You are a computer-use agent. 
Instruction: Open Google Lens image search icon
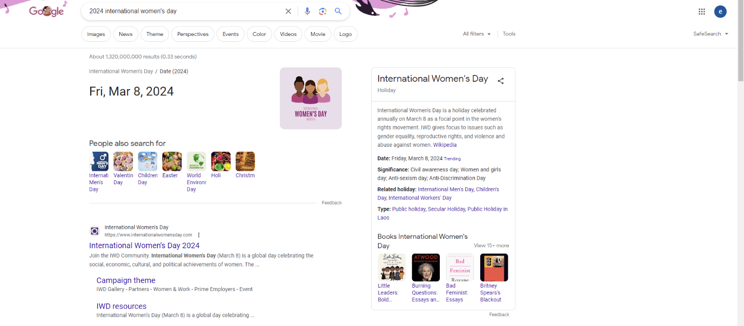[322, 11]
